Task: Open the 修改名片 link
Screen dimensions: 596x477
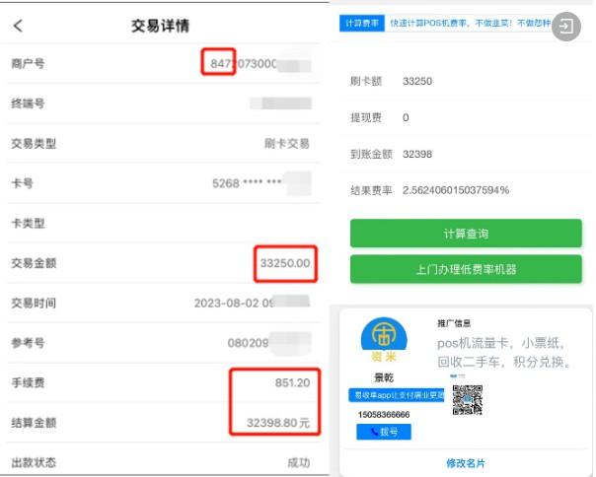Action: click(466, 463)
